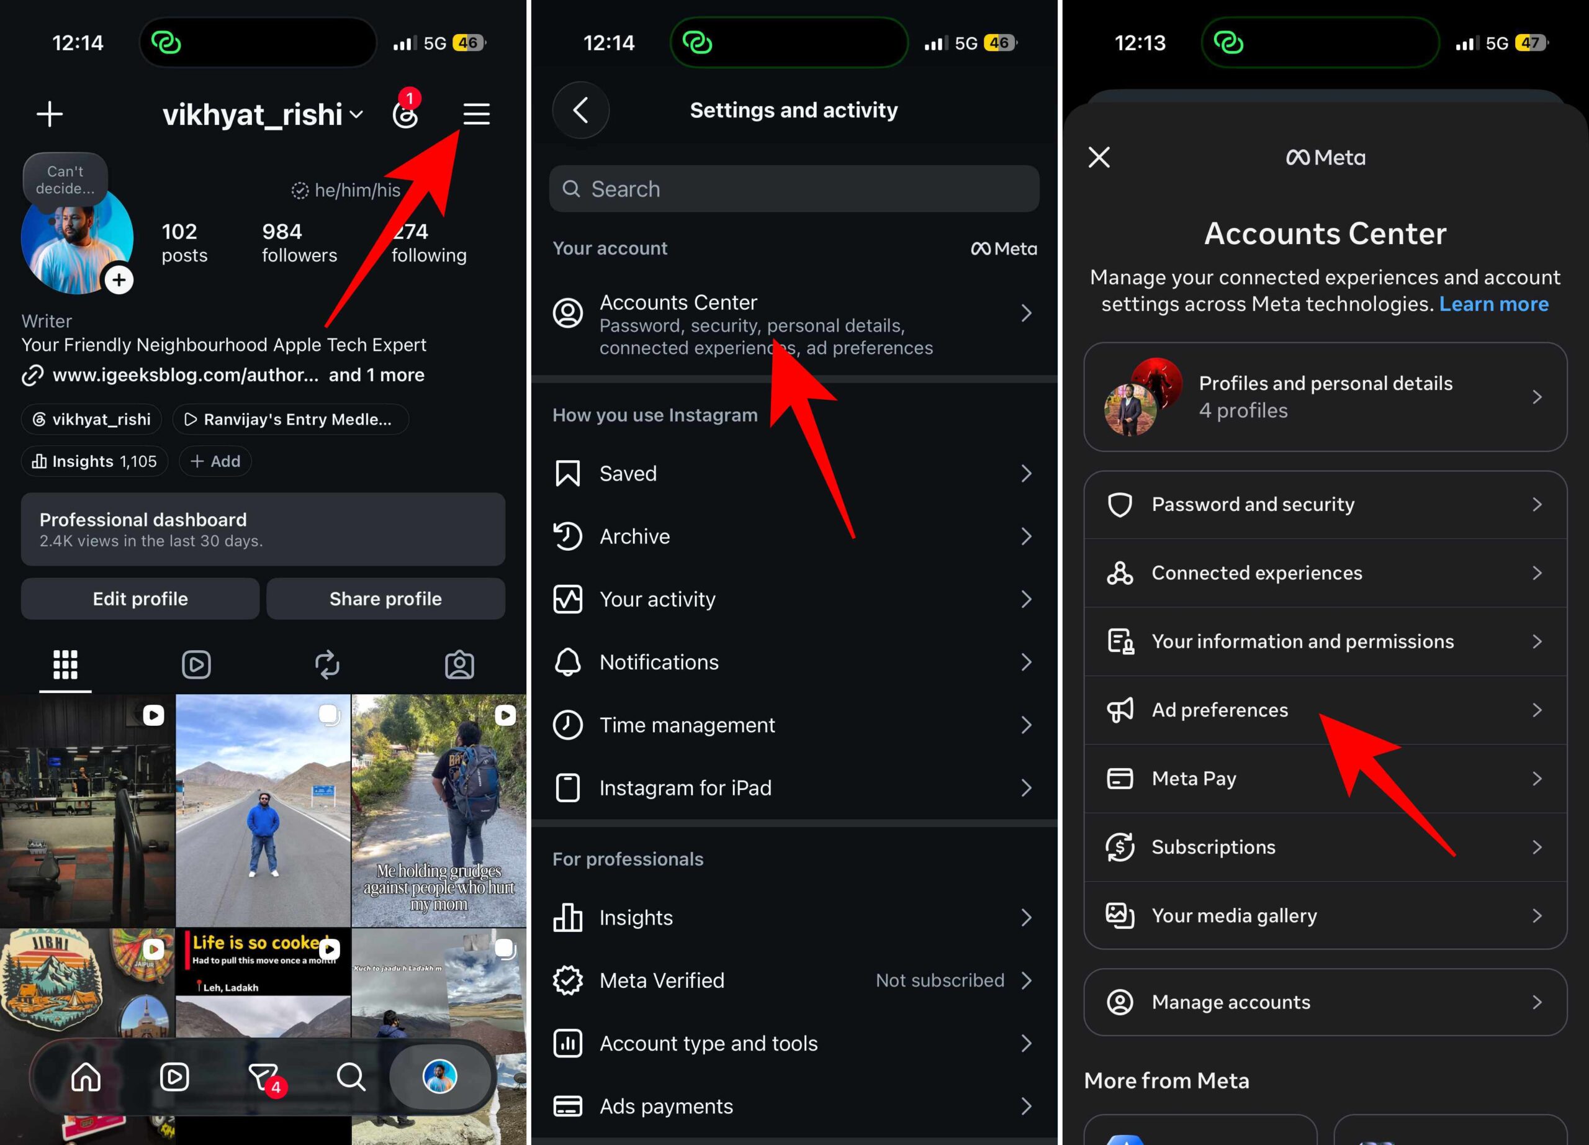Switch to the Reels tab on profile
The height and width of the screenshot is (1145, 1589).
coord(196,664)
